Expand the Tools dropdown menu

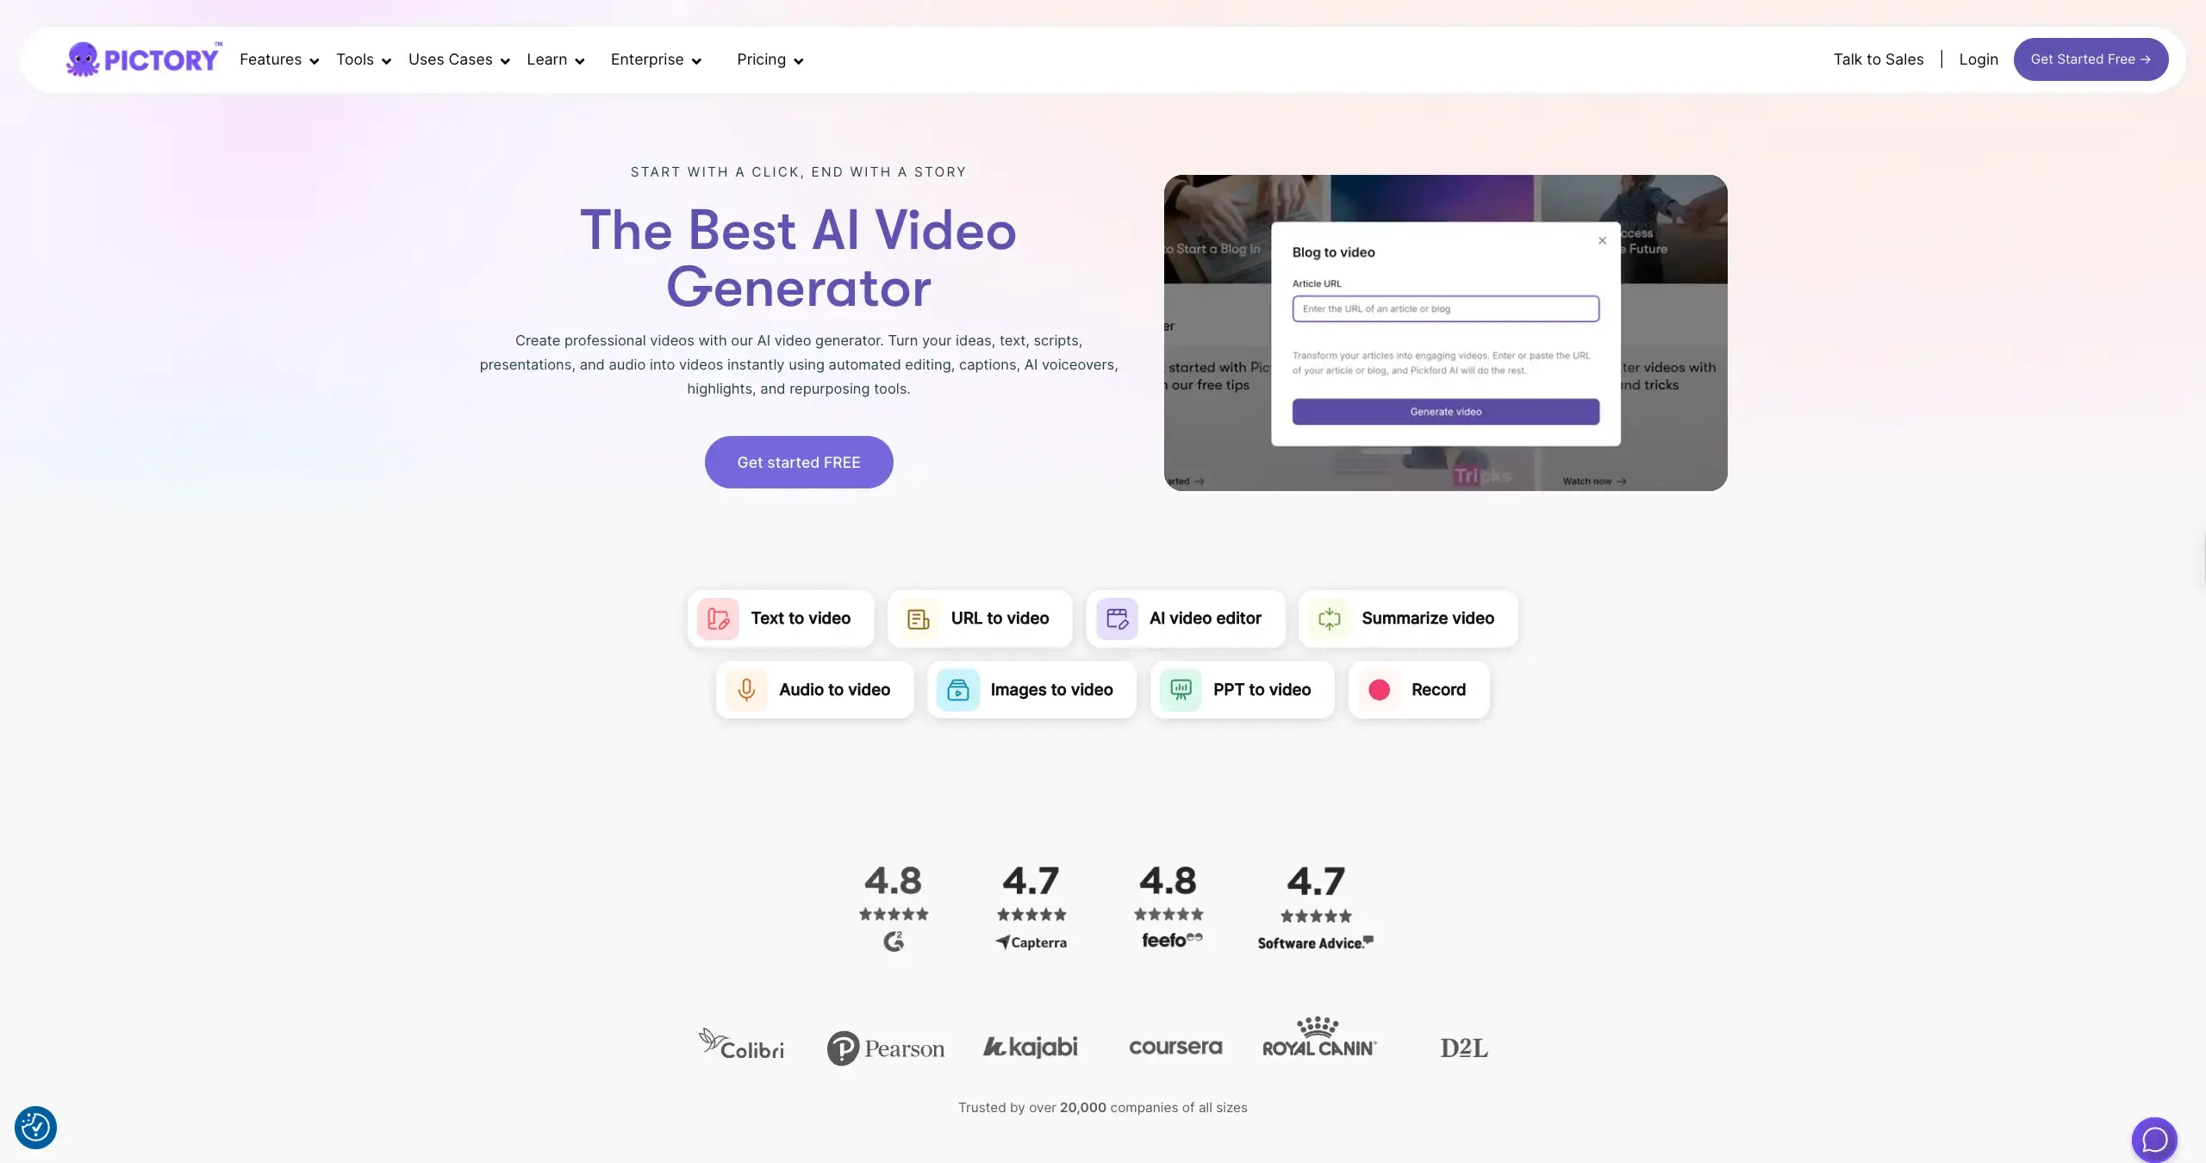364,59
